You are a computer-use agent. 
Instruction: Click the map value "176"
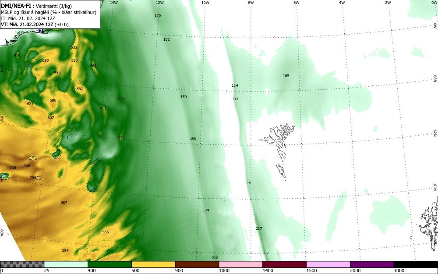(158, 15)
